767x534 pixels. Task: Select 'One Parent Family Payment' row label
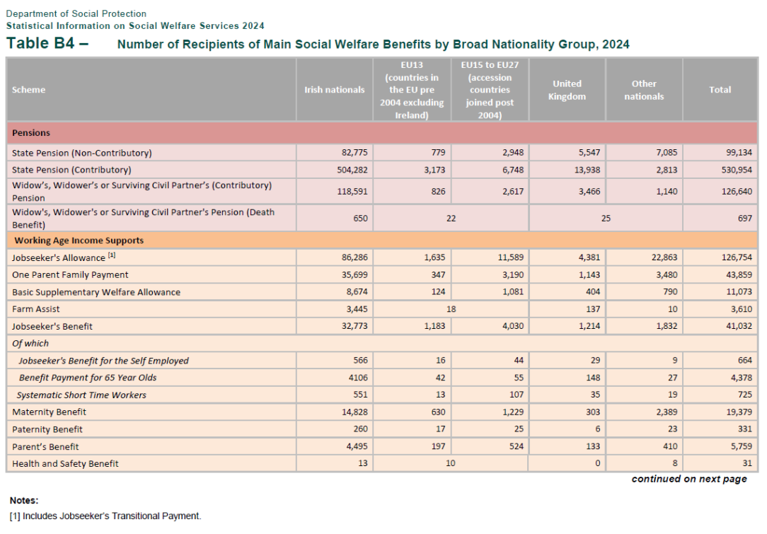(x=70, y=275)
